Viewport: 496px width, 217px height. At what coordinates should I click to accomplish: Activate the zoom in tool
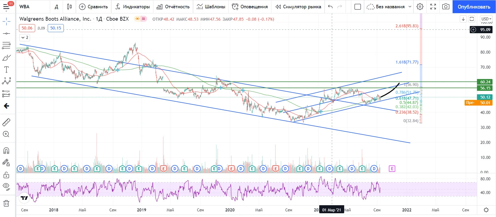[x=6, y=134]
